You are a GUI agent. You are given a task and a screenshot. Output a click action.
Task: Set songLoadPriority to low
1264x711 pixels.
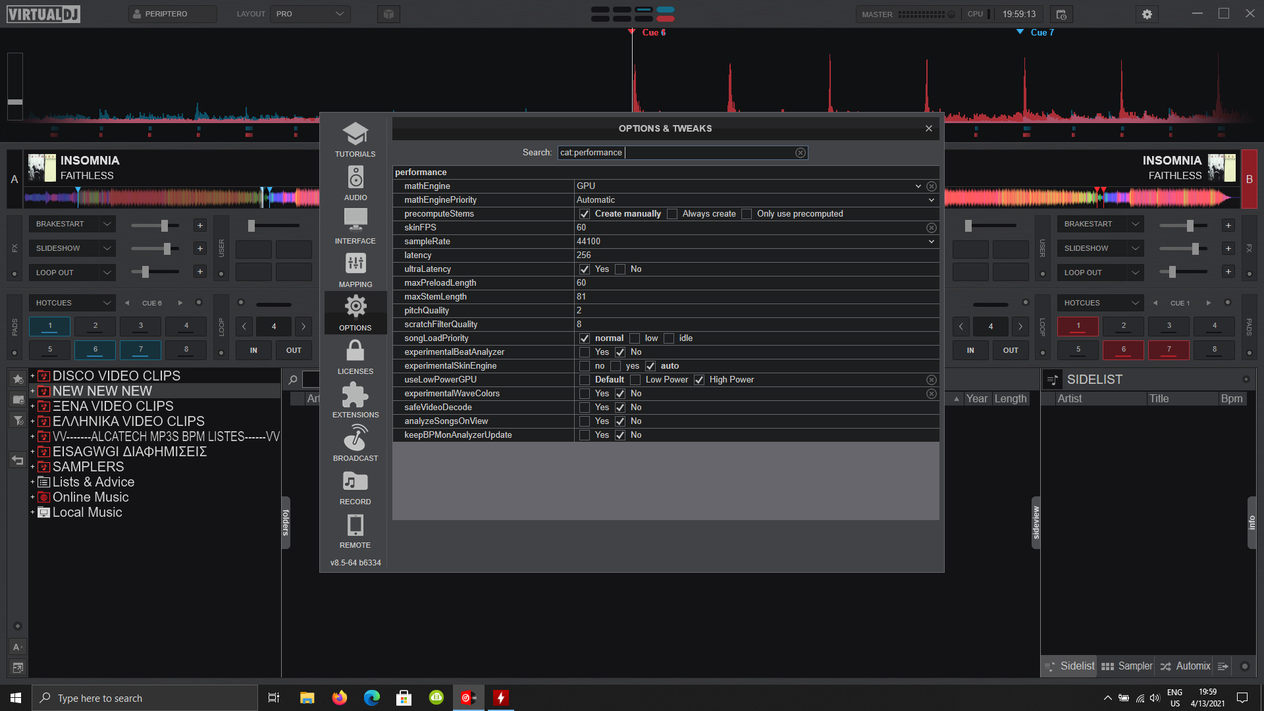(x=635, y=338)
